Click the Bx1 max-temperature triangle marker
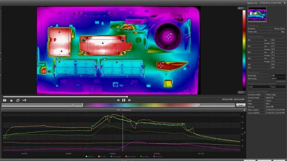This screenshot has height=161, width=287. 103,43
